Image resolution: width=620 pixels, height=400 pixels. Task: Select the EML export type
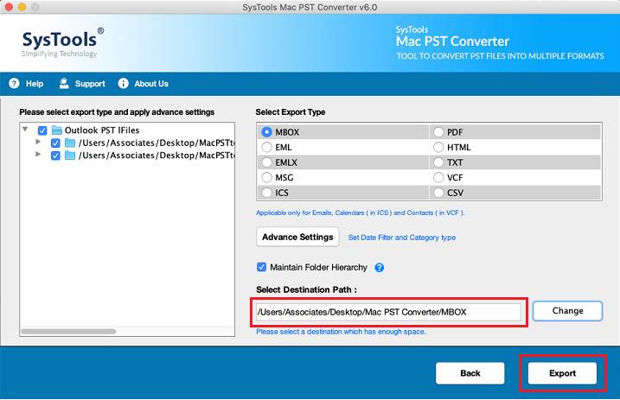pos(267,147)
